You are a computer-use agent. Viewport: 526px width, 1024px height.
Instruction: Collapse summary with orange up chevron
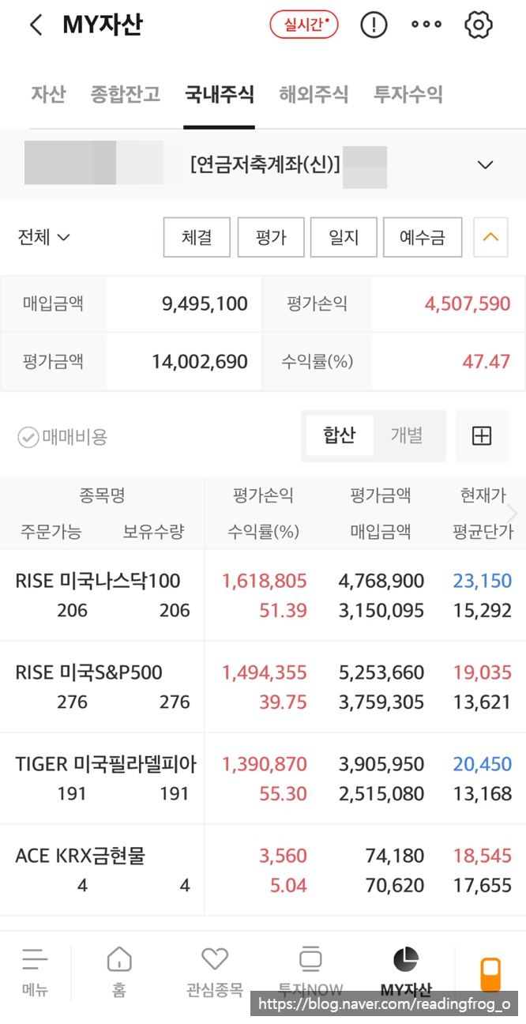pyautogui.click(x=490, y=237)
